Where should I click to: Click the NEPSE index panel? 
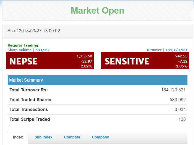tap(50, 61)
